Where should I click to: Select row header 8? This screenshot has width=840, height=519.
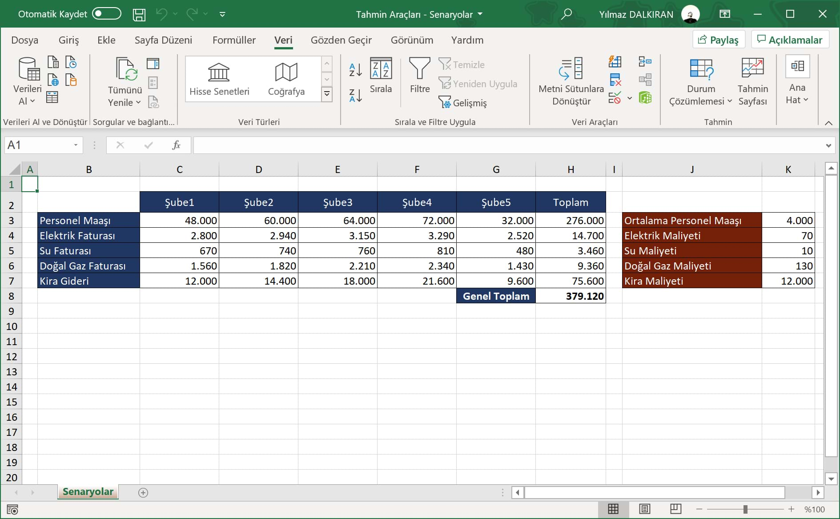[12, 296]
